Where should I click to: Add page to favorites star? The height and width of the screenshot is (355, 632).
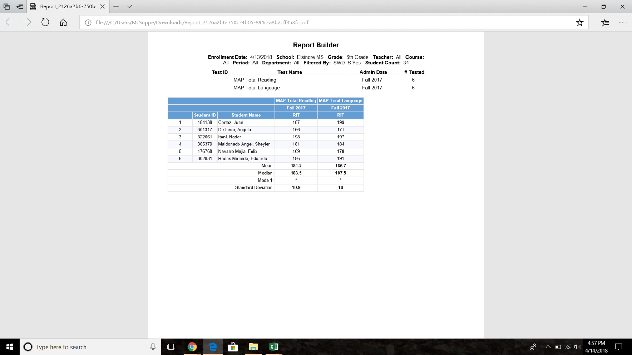pos(579,22)
